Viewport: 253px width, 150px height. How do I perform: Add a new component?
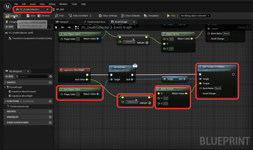point(9,27)
